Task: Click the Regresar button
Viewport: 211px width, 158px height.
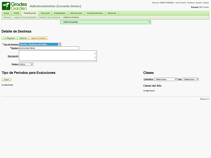Action: click(x=10, y=38)
